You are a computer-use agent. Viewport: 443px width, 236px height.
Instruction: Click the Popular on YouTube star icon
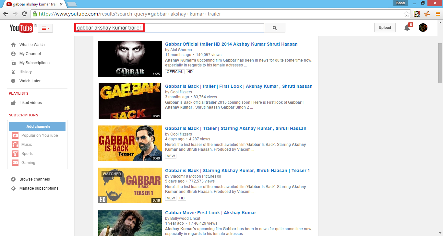[x=15, y=136]
